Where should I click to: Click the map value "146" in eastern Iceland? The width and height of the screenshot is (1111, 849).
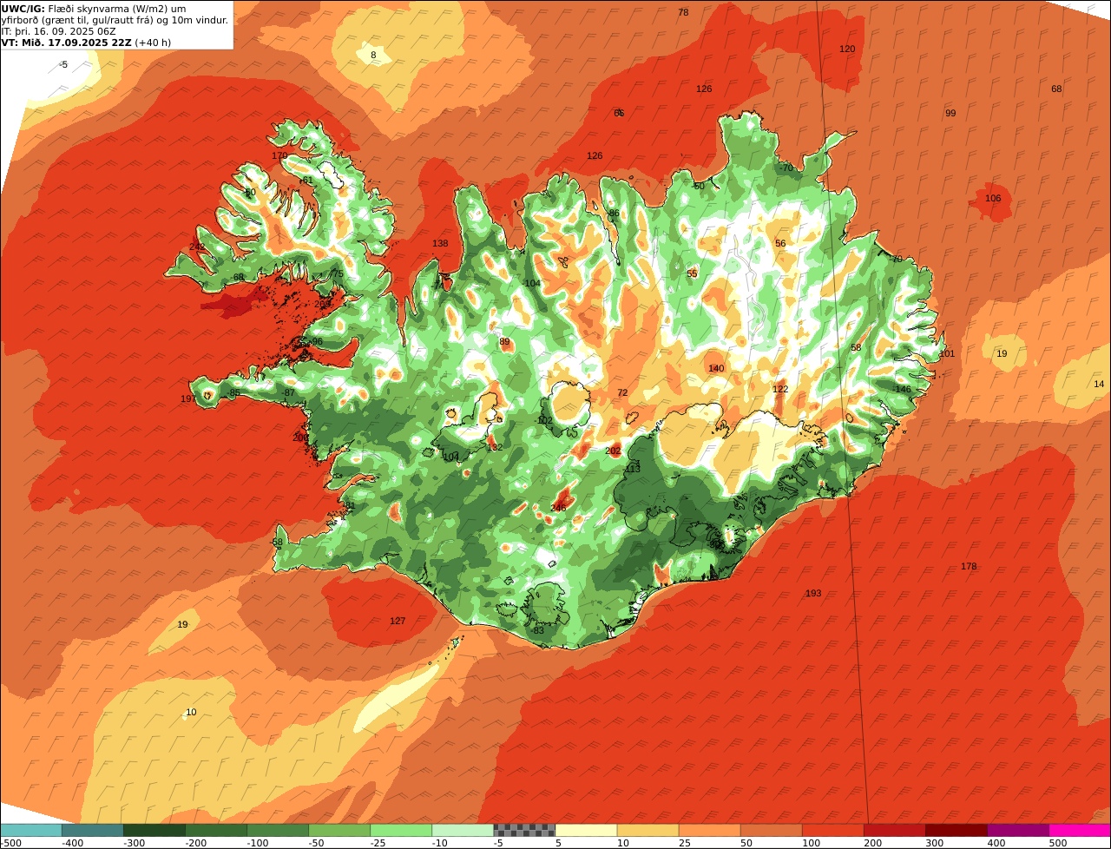pyautogui.click(x=904, y=390)
